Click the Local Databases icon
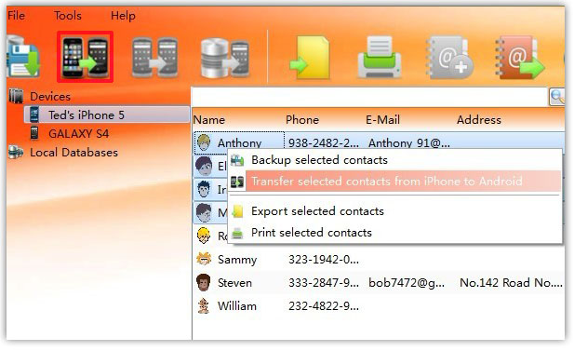 (16, 153)
